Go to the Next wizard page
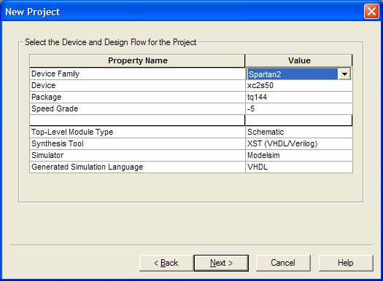383x281 pixels. (x=221, y=263)
